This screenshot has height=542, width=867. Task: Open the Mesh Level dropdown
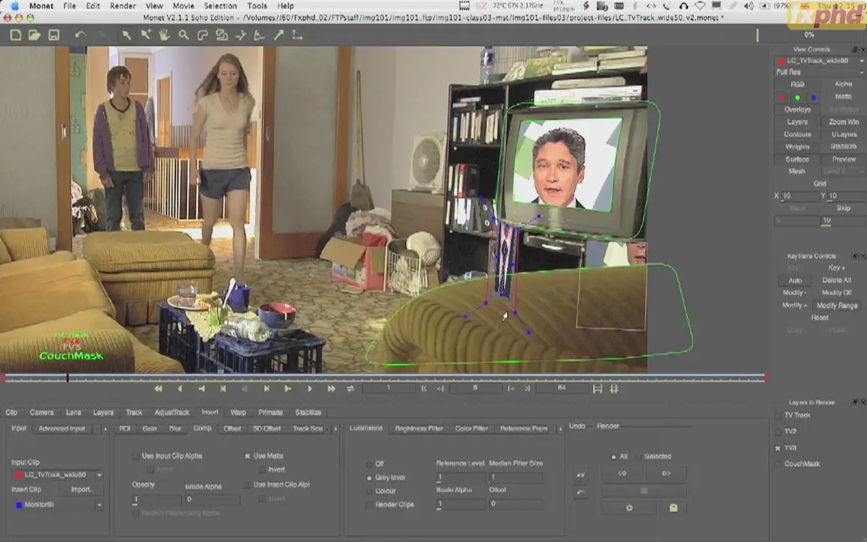click(x=843, y=172)
